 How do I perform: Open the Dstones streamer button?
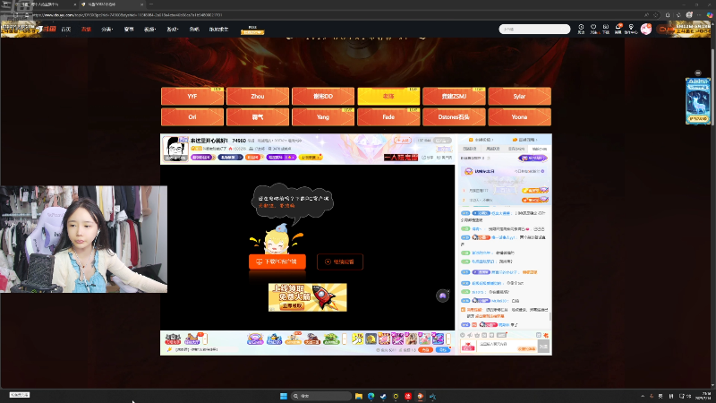click(x=454, y=117)
